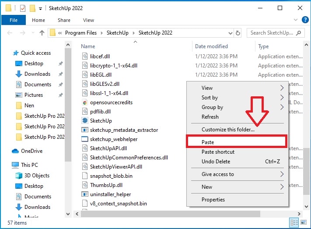Select the snapshot_blob.bin file icon
Viewport: 311px width, 229px height.
pyautogui.click(x=85, y=176)
